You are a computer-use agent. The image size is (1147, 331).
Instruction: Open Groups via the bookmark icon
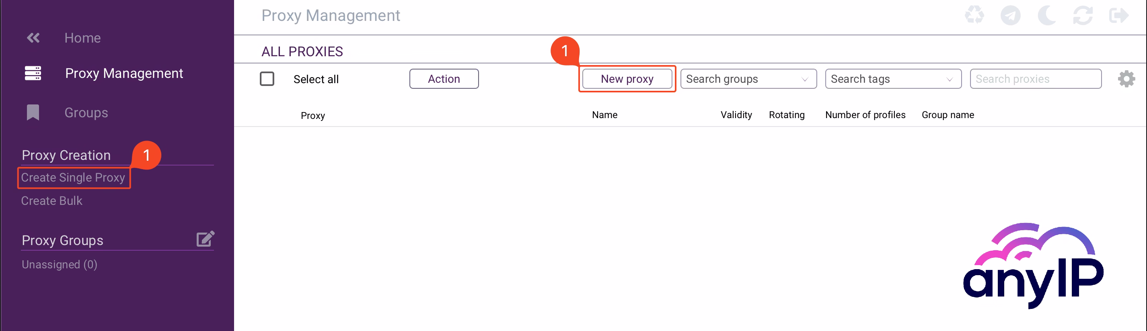point(33,112)
